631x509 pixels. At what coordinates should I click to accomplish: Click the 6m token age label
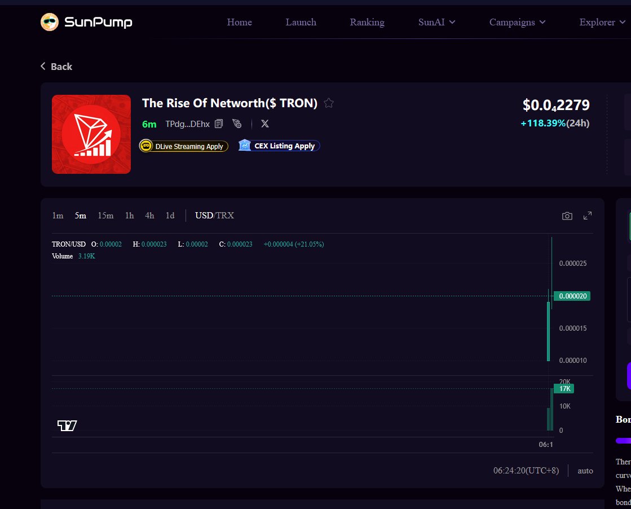click(x=149, y=124)
